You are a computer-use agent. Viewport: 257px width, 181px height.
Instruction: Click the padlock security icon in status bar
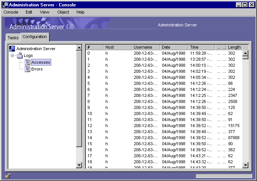click(8, 176)
